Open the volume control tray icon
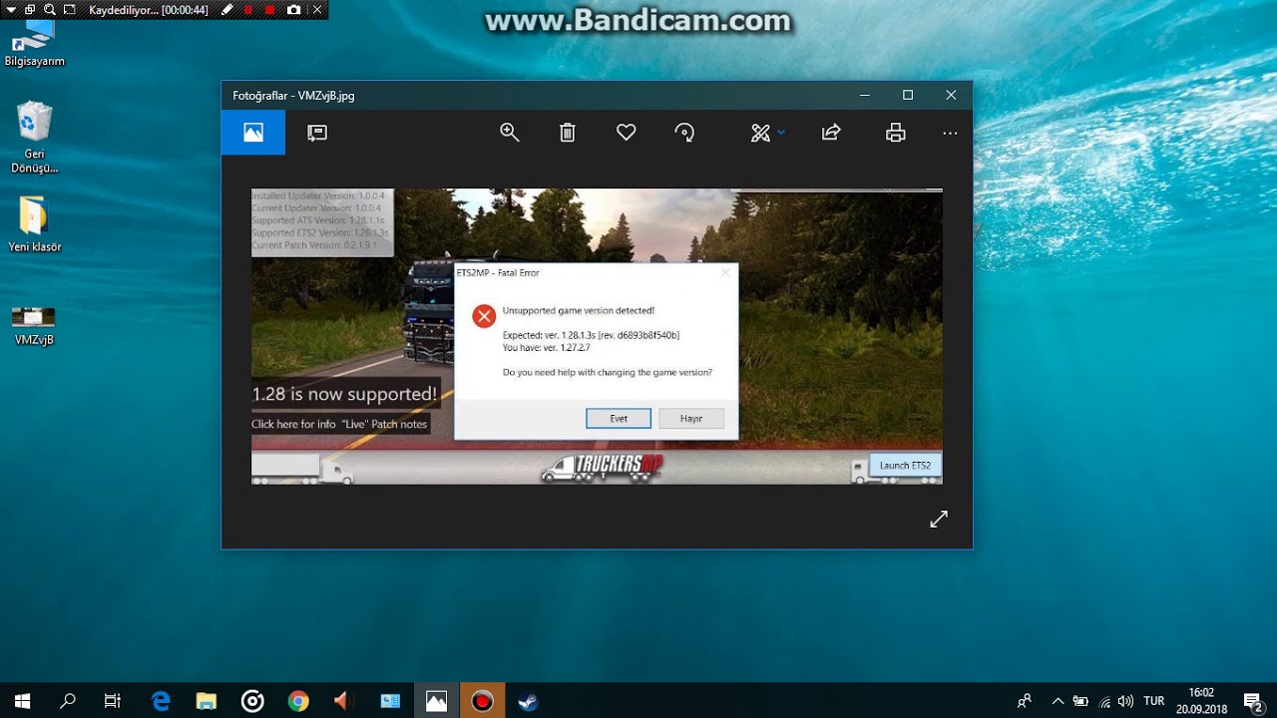Screen dimensions: 1277x718 click(x=1126, y=701)
